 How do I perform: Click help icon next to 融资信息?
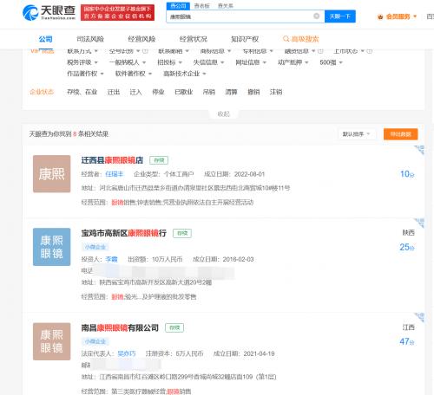320,51
